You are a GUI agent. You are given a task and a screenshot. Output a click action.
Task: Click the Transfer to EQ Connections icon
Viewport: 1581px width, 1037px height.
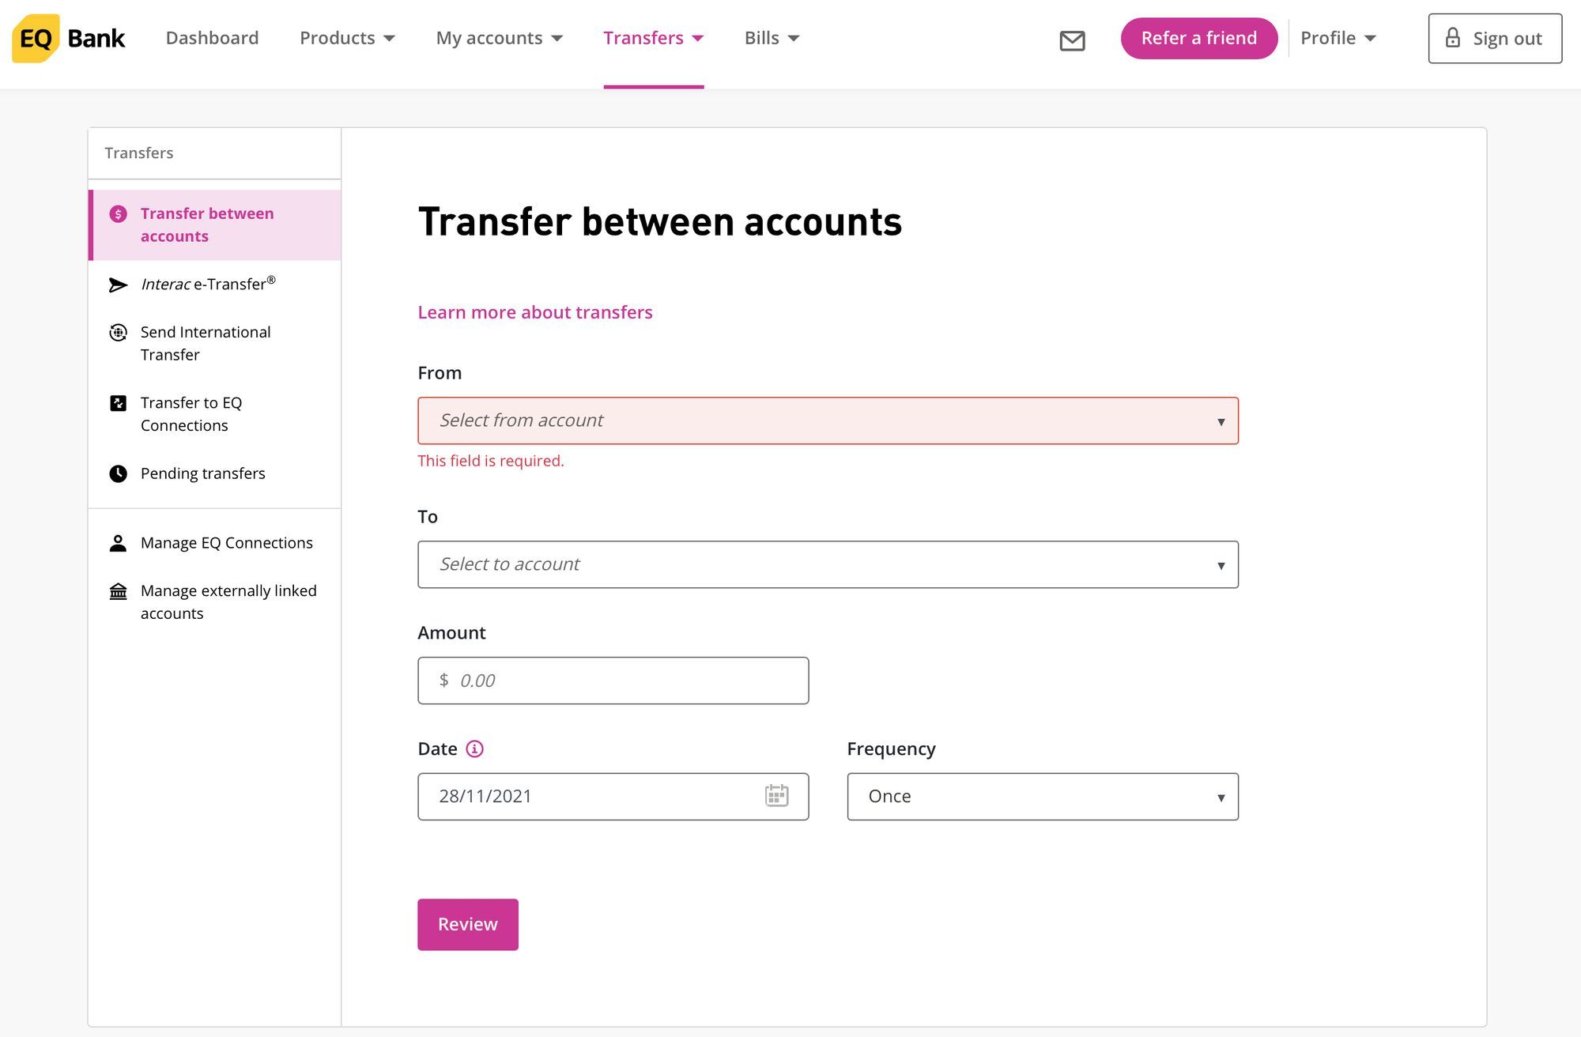[x=118, y=403]
